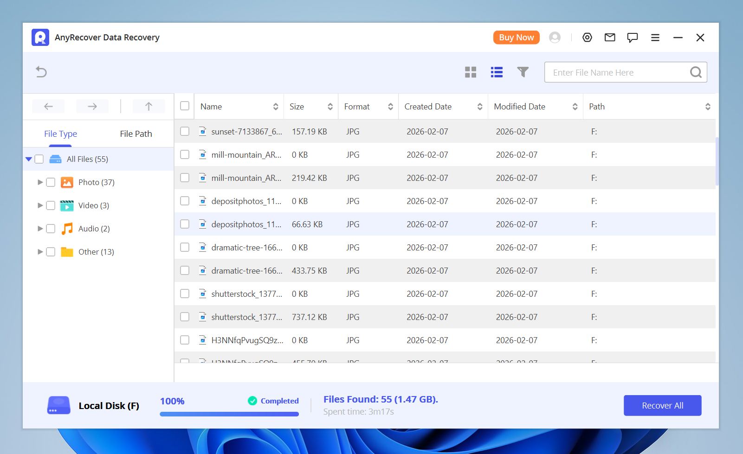Select the File Type tab
This screenshot has height=454, width=743.
60,134
